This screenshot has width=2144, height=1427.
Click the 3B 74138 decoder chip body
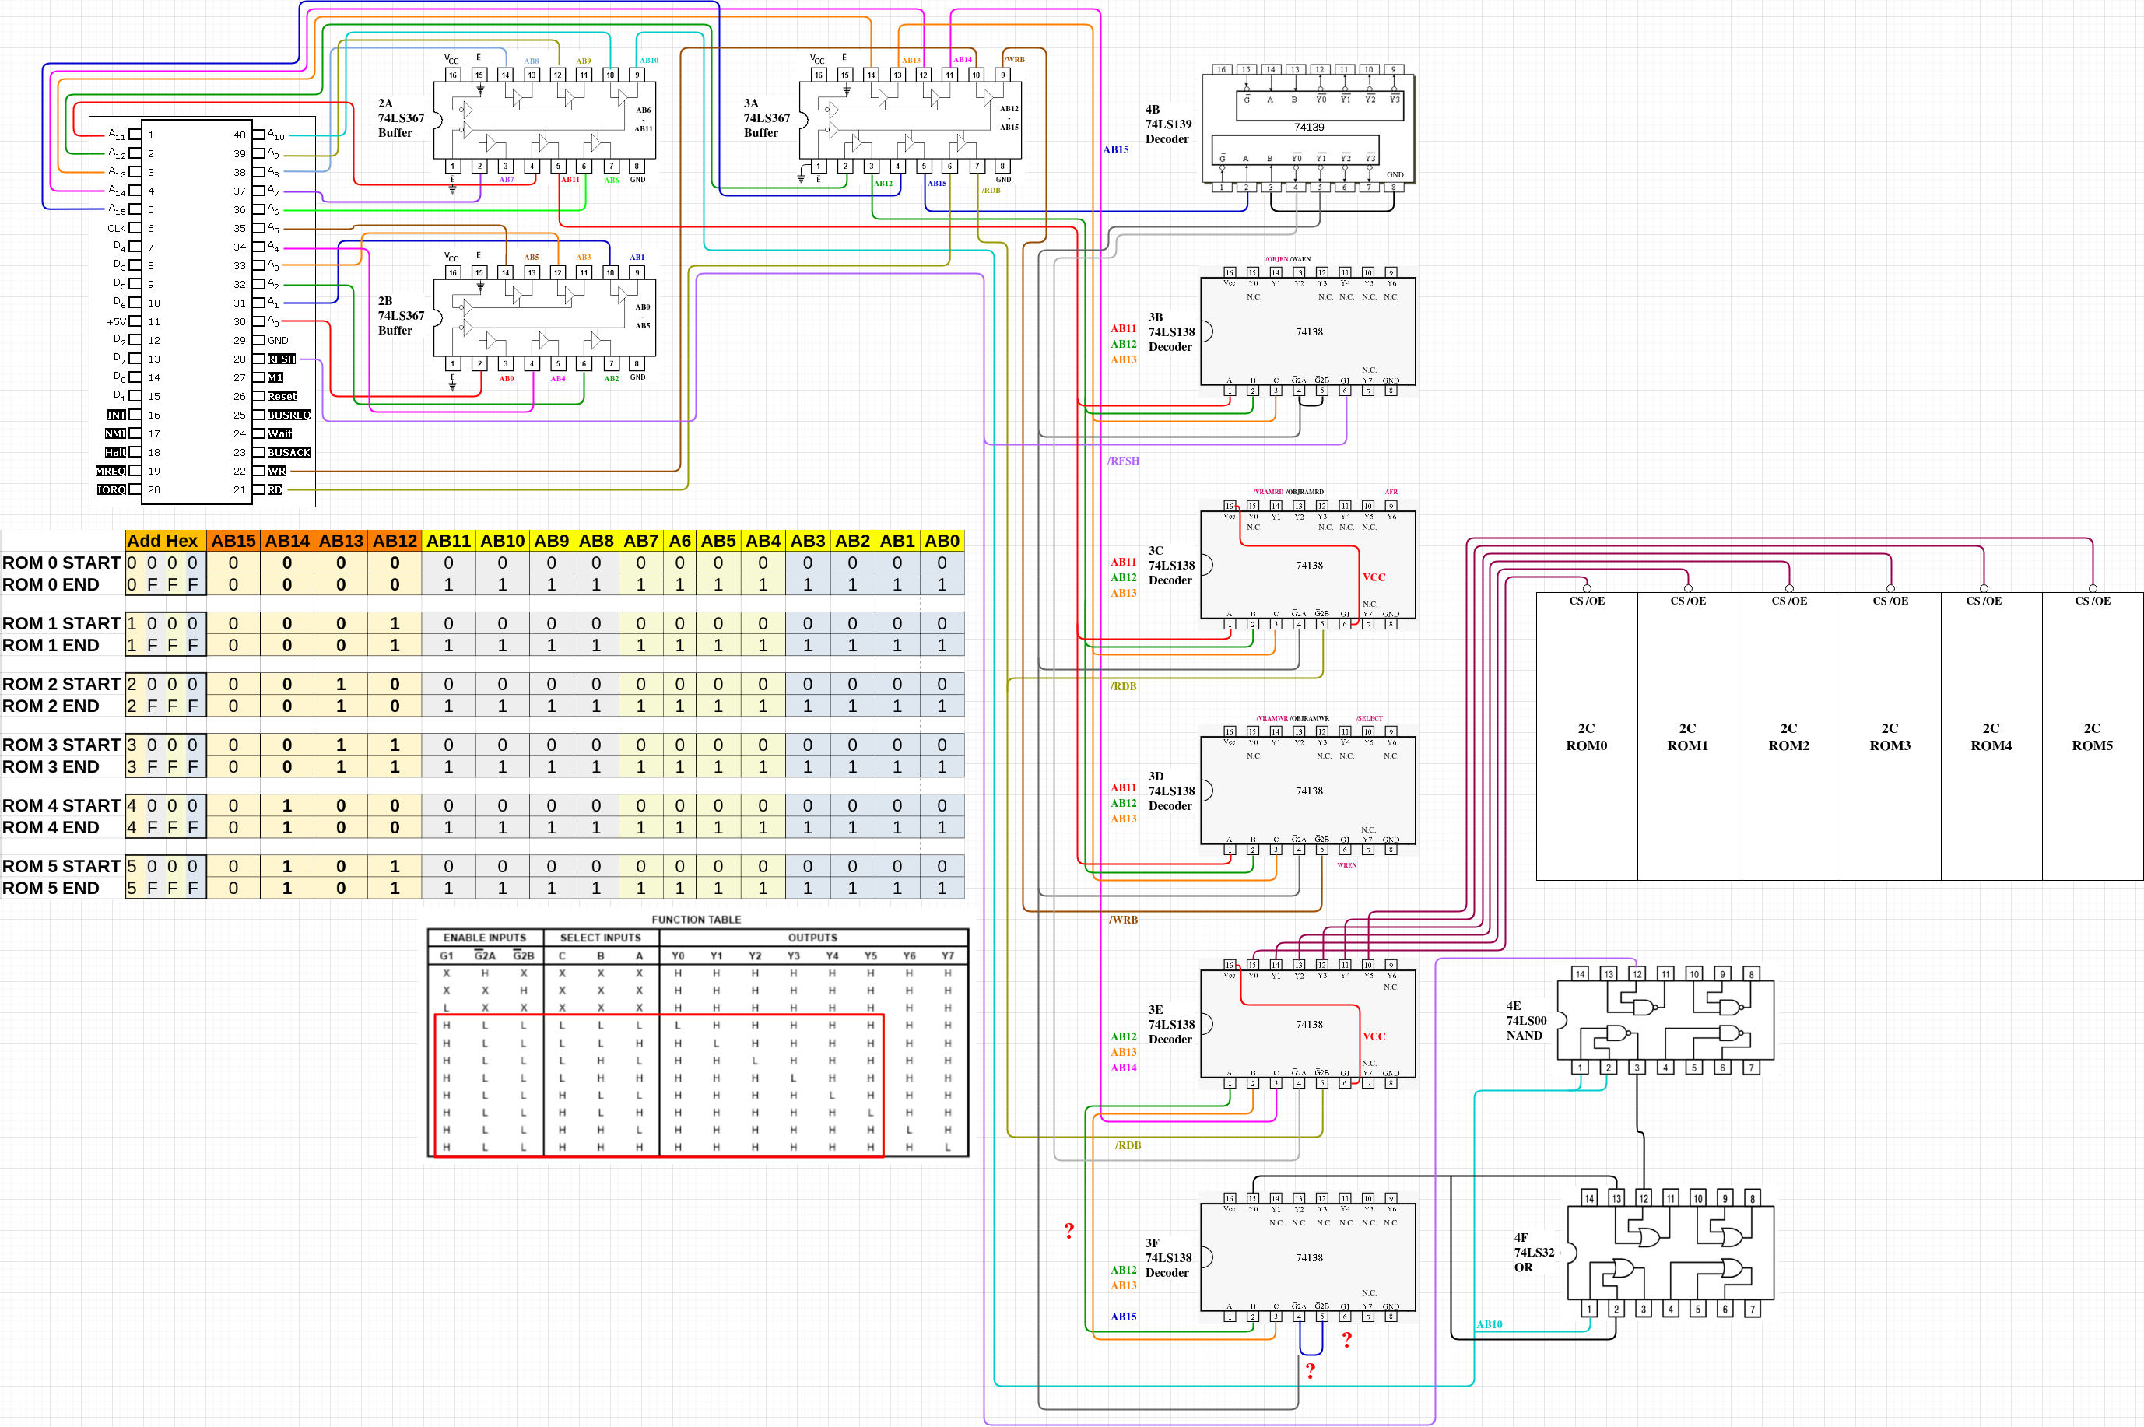1307,331
